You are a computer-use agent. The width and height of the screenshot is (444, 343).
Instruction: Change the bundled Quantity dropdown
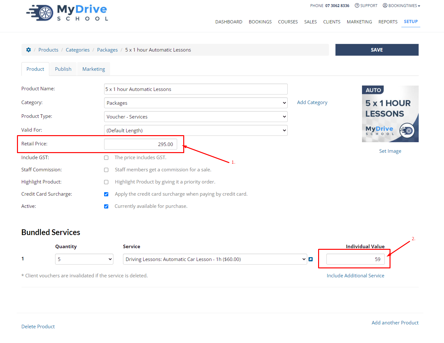(84, 259)
